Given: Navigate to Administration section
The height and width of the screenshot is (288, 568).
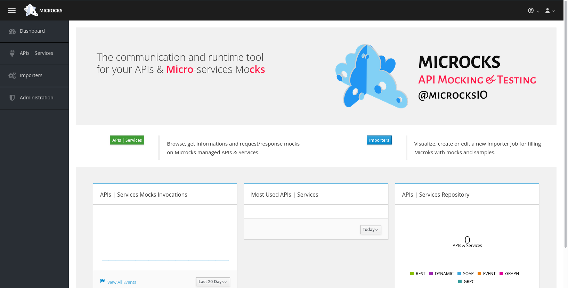Looking at the screenshot, I should 34,98.
